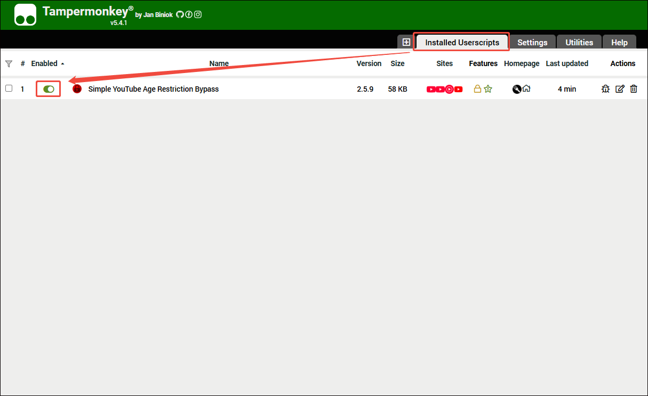Click the version value 2.5.9
The width and height of the screenshot is (648, 396).
tap(365, 89)
